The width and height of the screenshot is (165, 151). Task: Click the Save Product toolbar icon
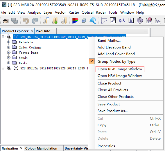[15, 21]
